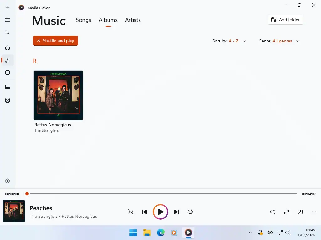Enable shuffle playback mode
Image resolution: width=321 pixels, height=240 pixels.
[x=131, y=212]
